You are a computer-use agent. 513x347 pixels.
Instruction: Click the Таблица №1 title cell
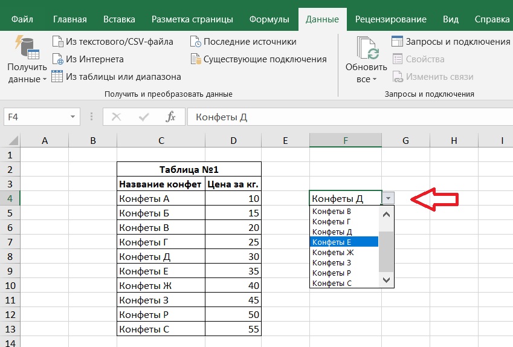tap(189, 170)
